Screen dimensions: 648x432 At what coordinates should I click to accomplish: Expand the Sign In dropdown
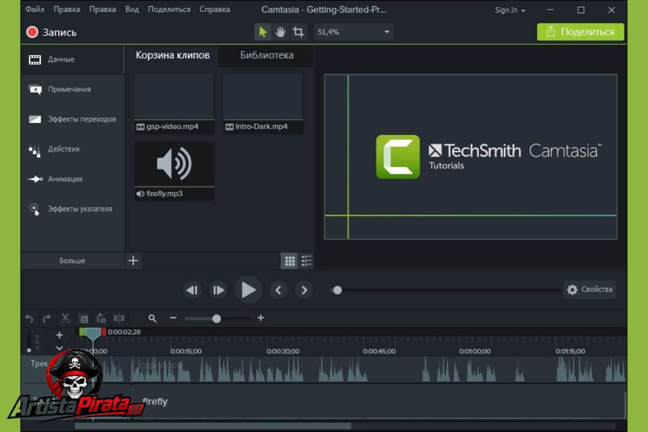tap(510, 10)
